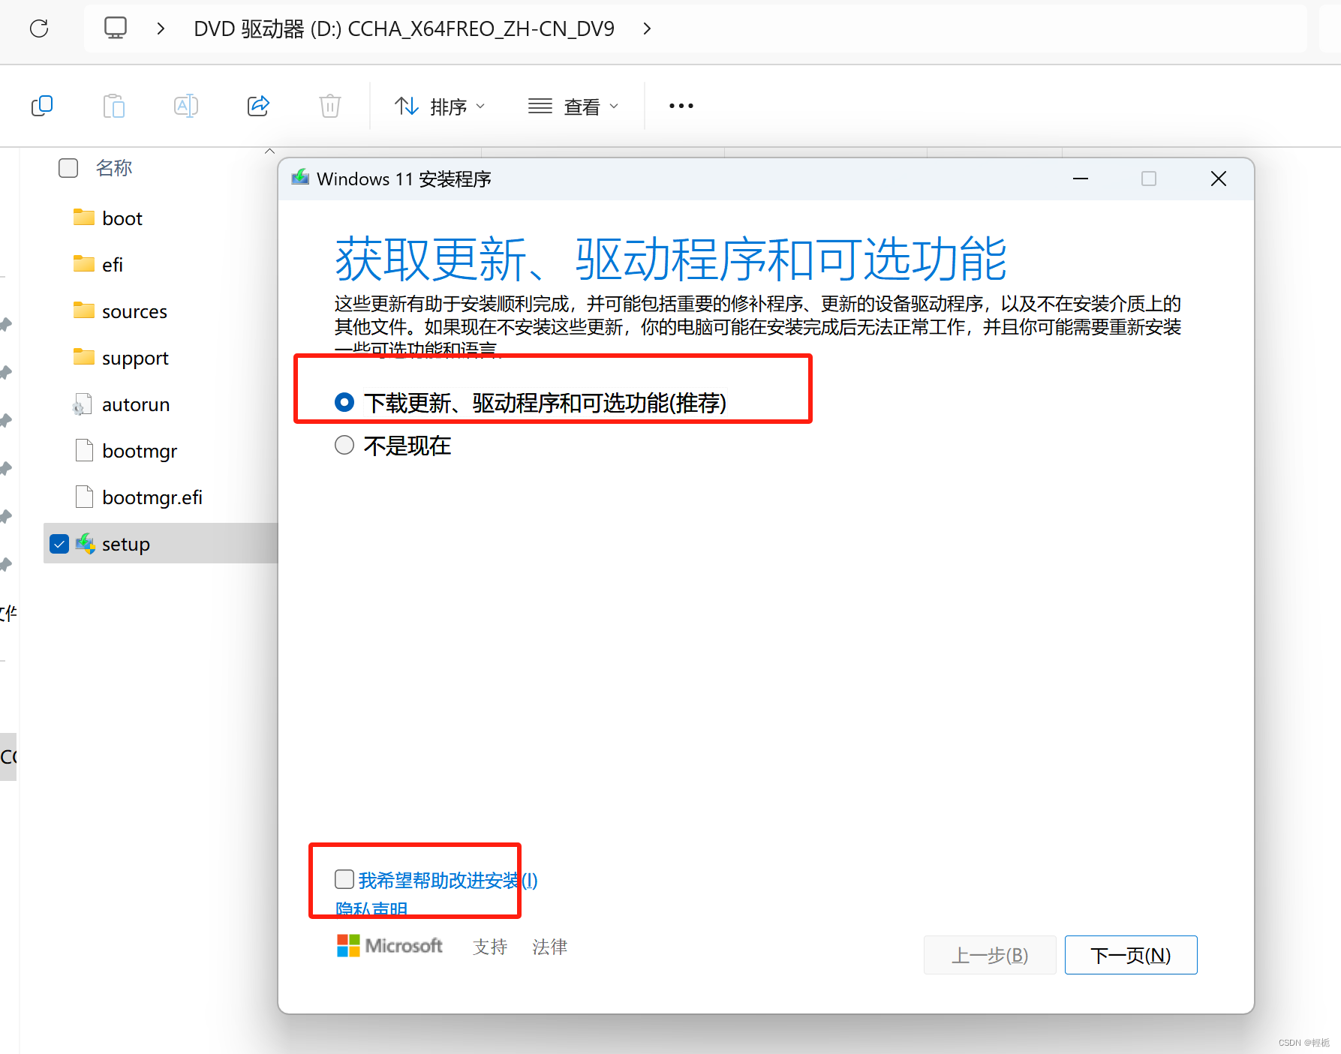
Task: Open the See more (…) toolbar menu
Action: pyautogui.click(x=680, y=106)
